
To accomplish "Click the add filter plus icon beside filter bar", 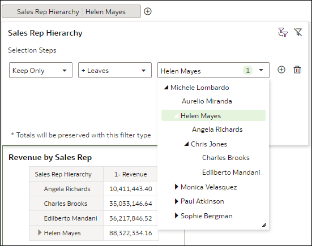I will point(148,11).
